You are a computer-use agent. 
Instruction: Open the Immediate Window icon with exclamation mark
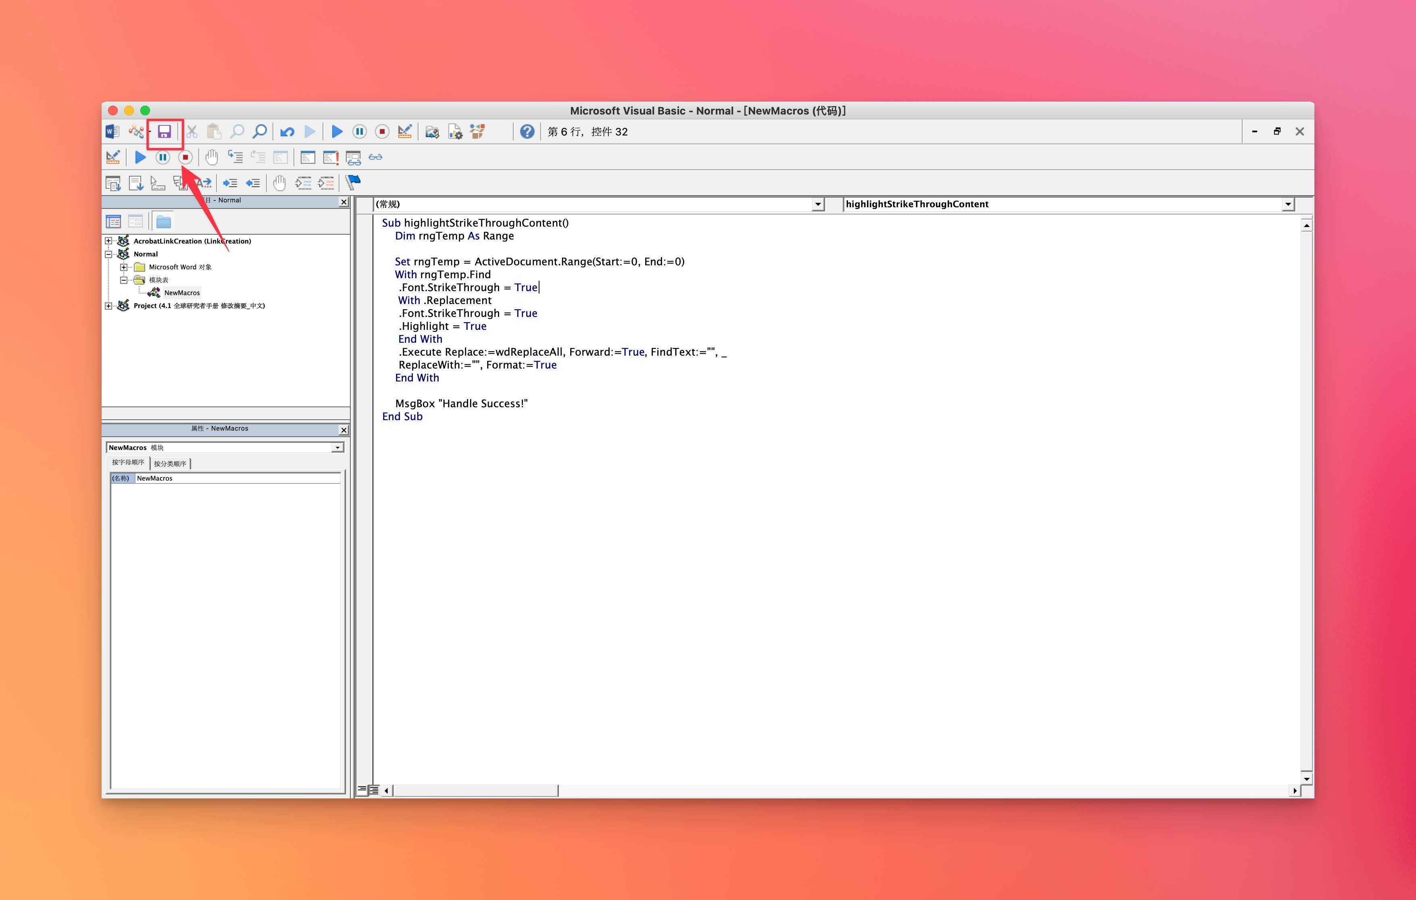(x=331, y=157)
